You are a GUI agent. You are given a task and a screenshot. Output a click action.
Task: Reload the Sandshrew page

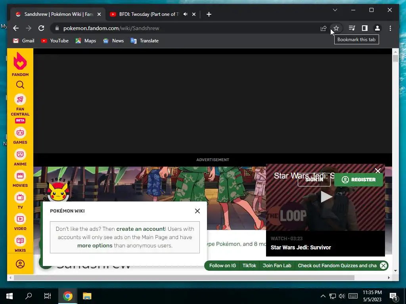pyautogui.click(x=41, y=28)
